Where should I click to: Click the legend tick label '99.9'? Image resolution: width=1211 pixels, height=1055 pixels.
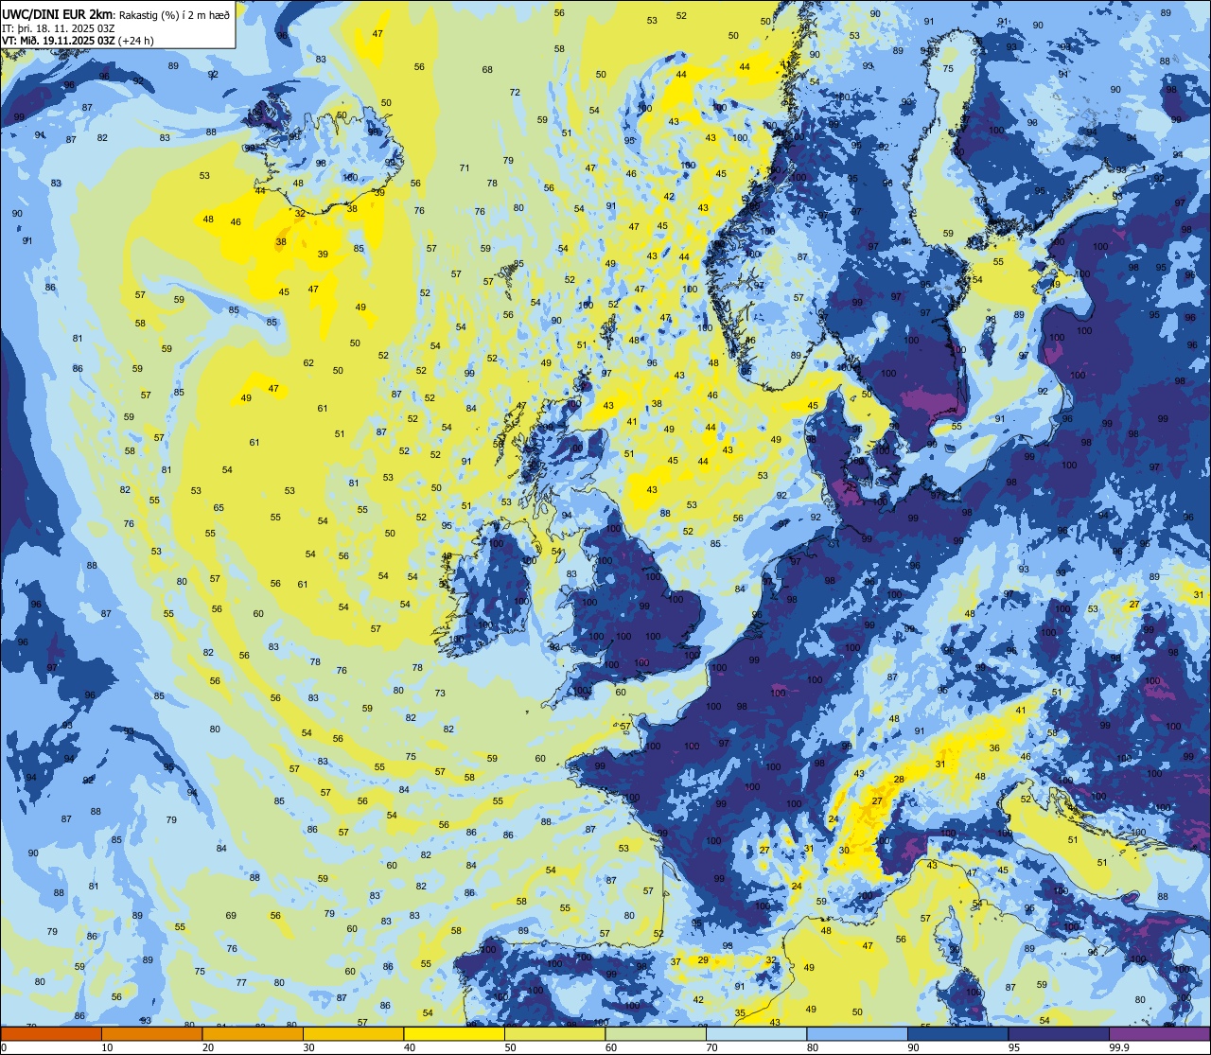click(x=1120, y=1047)
